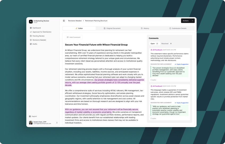Expand the Actions dropdown chevron

point(193,21)
